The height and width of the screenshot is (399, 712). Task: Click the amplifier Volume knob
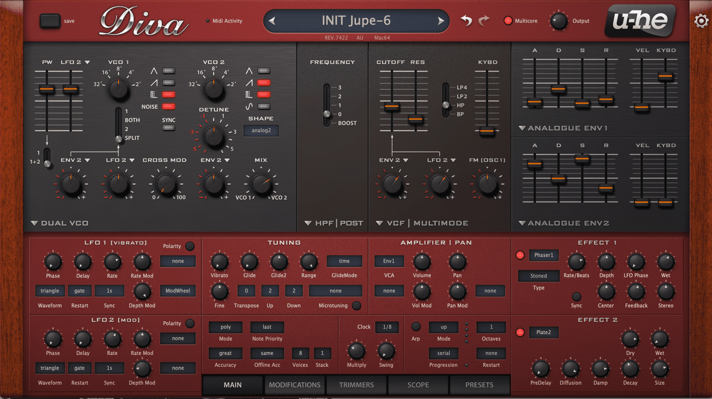click(x=422, y=262)
